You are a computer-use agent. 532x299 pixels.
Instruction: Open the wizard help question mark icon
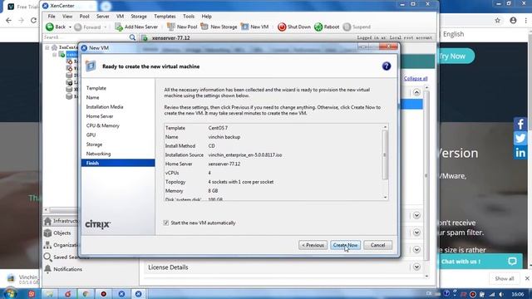tap(386, 66)
